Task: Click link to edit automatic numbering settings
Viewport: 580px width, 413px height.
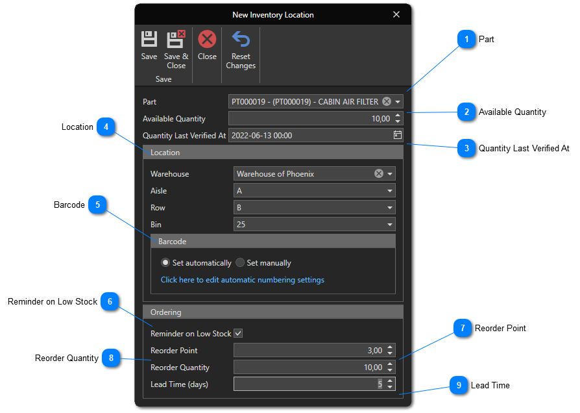Action: pos(242,280)
